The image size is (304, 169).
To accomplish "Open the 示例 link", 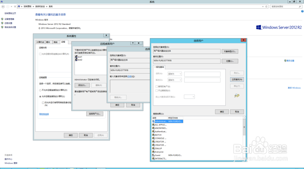I will [x=130, y=76].
